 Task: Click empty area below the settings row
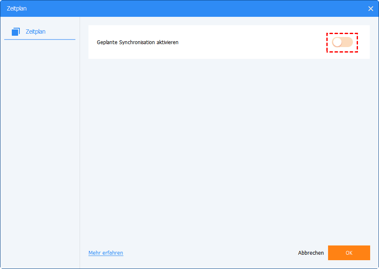(x=227, y=147)
